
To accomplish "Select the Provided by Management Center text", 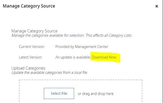I will tap(82, 46).
